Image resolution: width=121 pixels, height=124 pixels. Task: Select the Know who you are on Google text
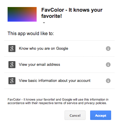44,49
